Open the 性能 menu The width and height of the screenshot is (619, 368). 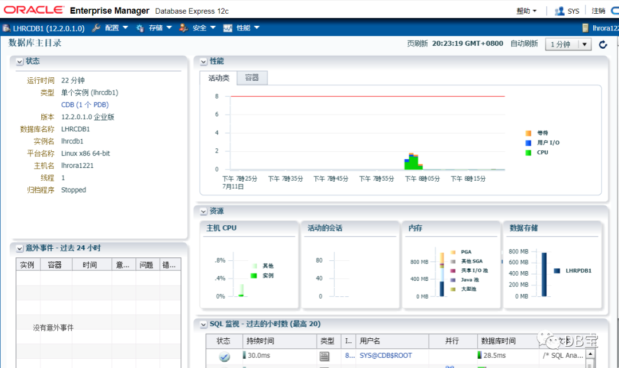coord(248,28)
